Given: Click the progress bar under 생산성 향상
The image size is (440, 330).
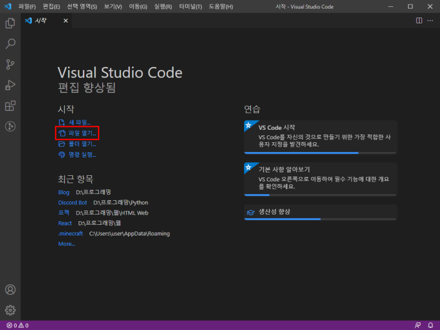Looking at the screenshot, I should [x=320, y=219].
